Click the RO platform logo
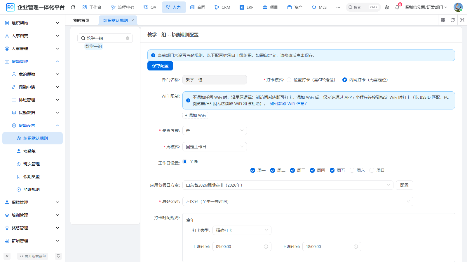The width and height of the screenshot is (467, 262). 11,7
